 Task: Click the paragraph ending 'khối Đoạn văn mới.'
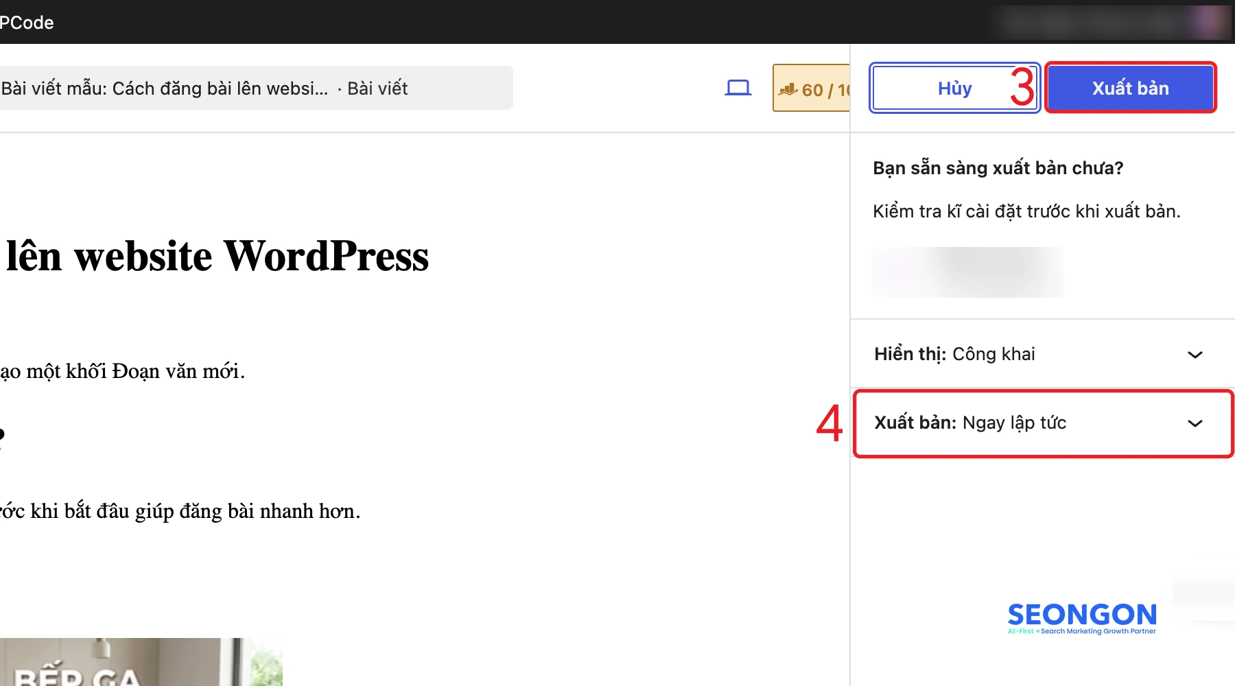(x=123, y=371)
